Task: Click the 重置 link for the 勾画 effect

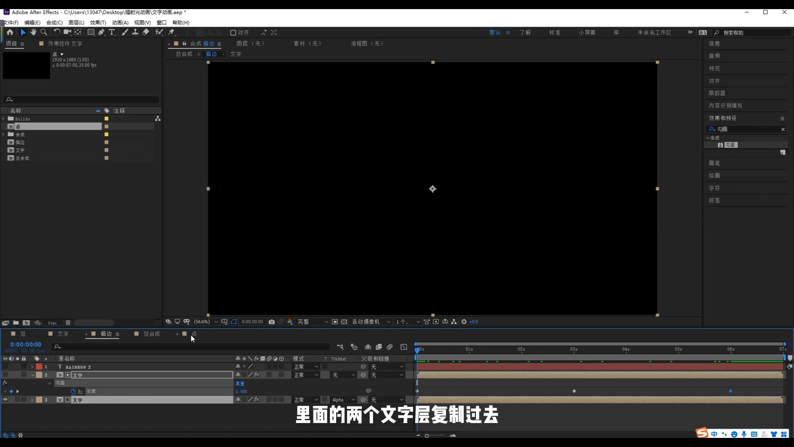Action: pyautogui.click(x=240, y=383)
